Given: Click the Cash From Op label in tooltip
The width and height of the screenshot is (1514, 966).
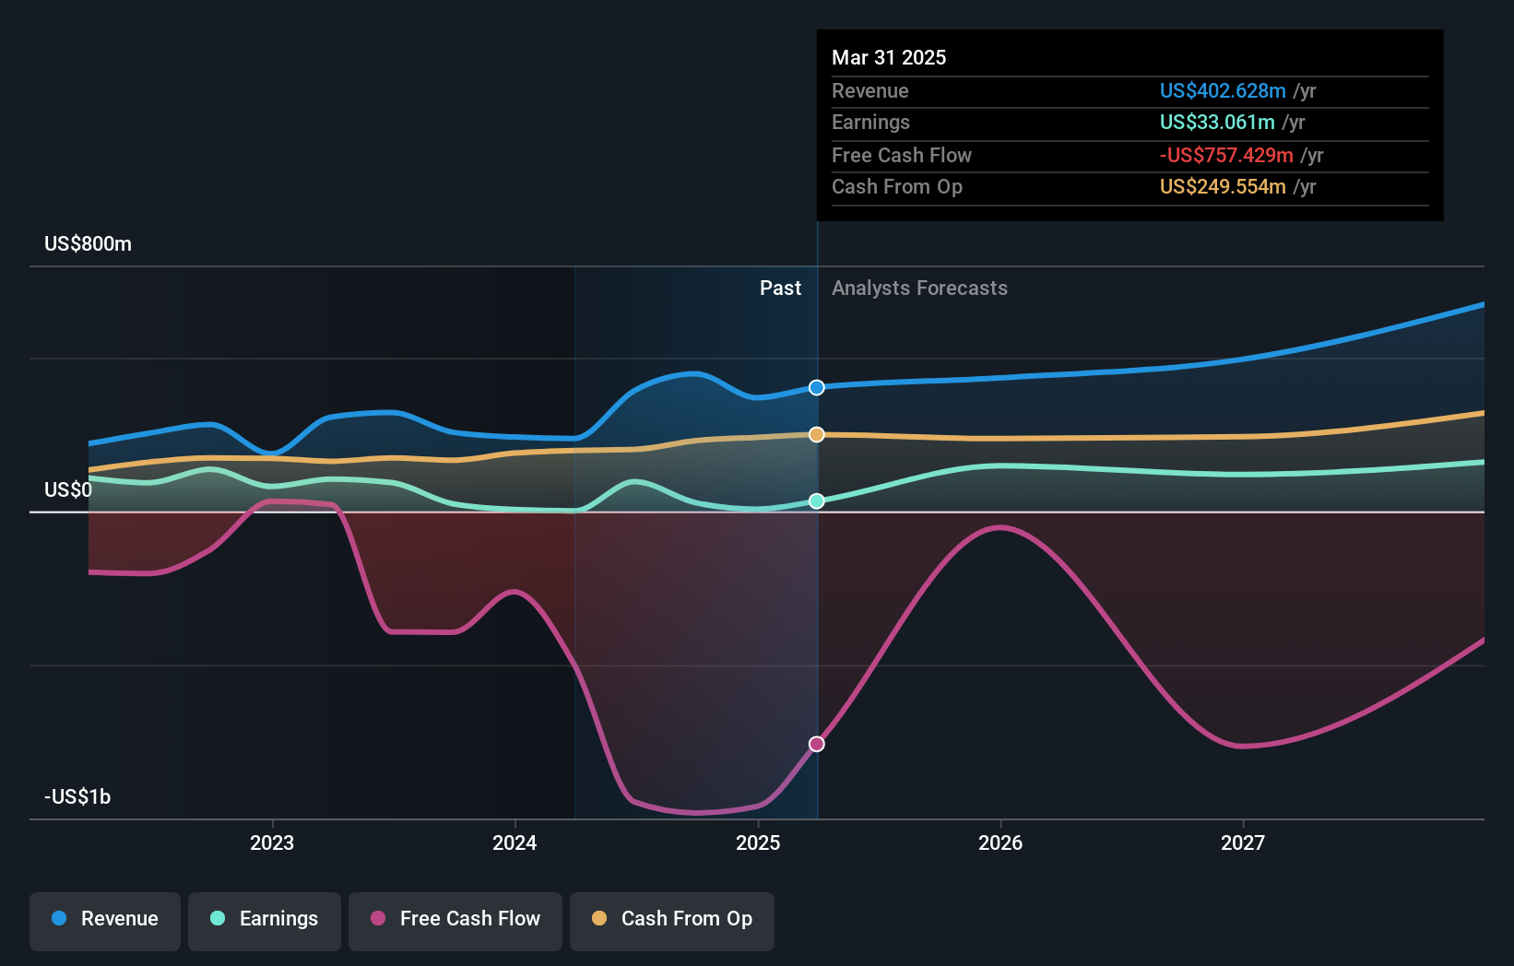Looking at the screenshot, I should 897,186.
